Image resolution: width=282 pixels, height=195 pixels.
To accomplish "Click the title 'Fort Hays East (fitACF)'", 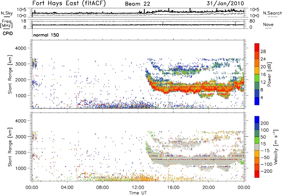I will [69, 4].
